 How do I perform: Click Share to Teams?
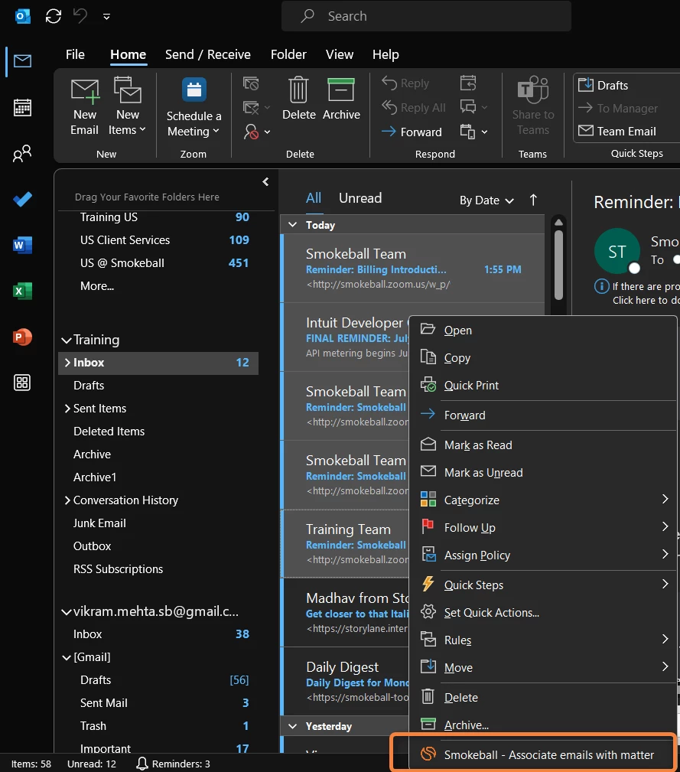pyautogui.click(x=533, y=106)
